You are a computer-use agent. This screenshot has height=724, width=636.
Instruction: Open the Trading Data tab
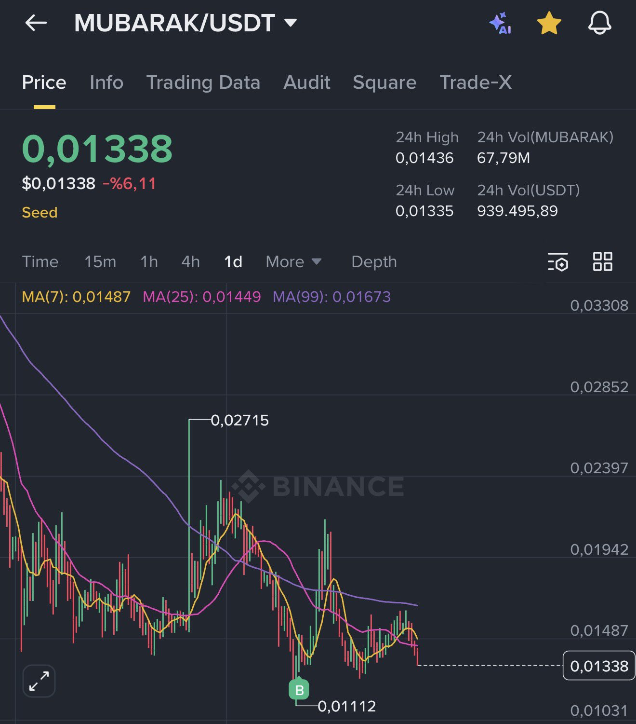[x=203, y=82]
